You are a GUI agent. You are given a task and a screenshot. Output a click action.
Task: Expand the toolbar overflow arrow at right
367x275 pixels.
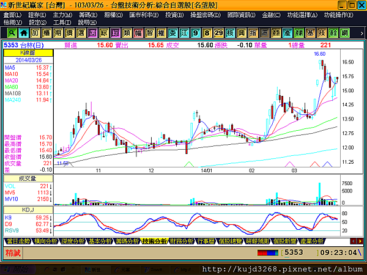[x=361, y=33]
